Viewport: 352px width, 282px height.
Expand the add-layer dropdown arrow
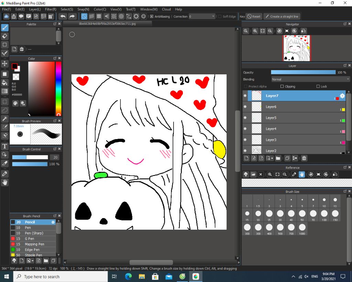pyautogui.click(x=272, y=158)
